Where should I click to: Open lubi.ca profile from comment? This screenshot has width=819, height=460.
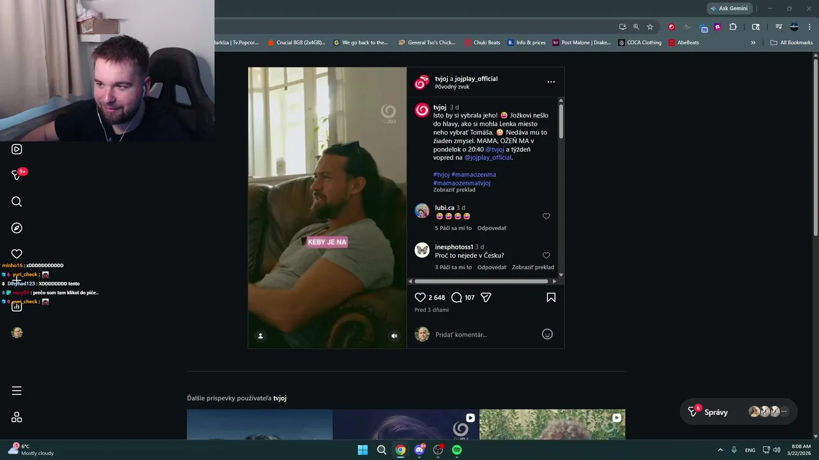click(x=445, y=208)
